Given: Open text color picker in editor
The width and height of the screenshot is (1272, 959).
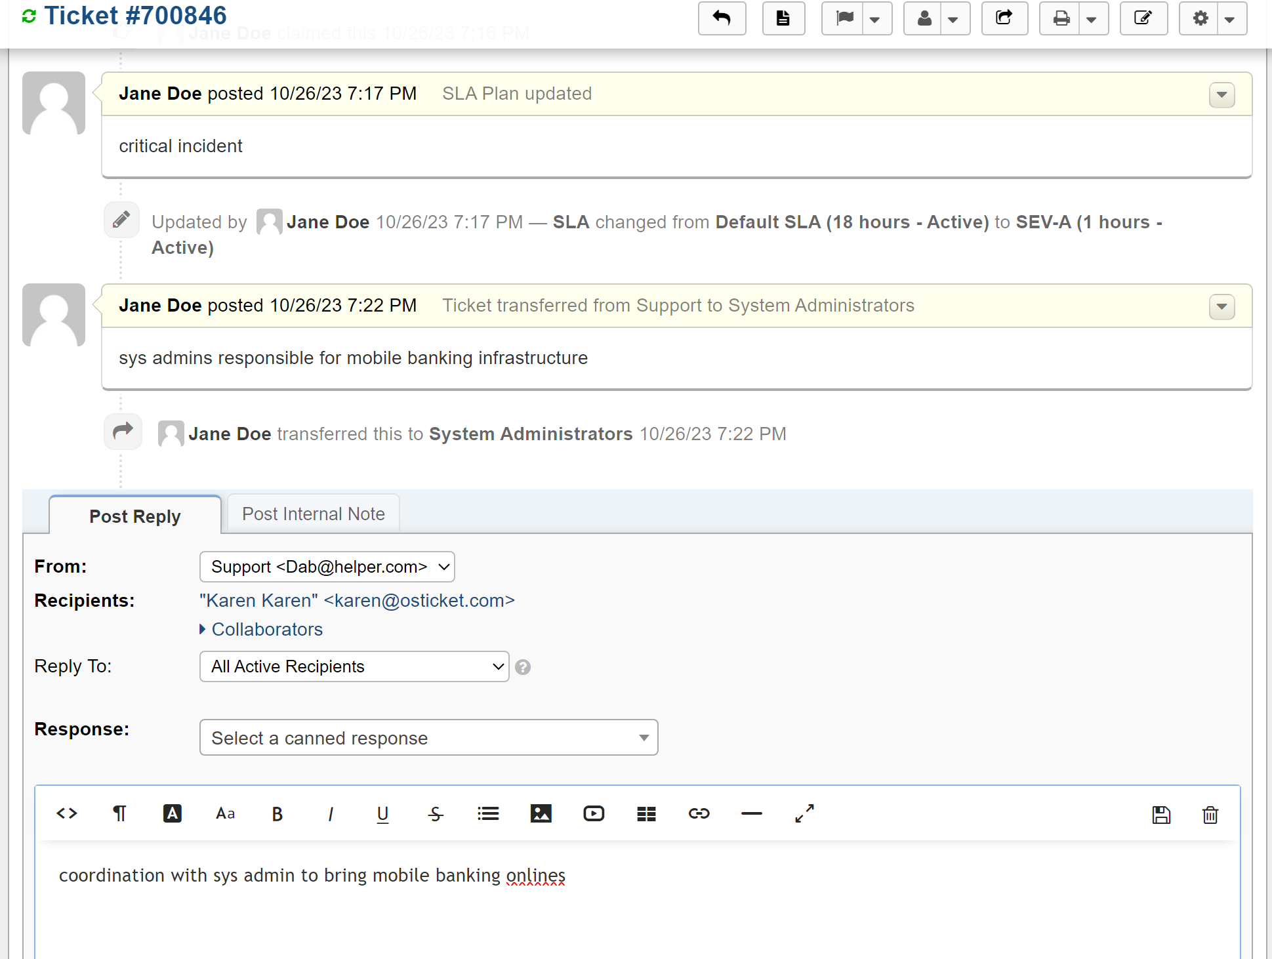Looking at the screenshot, I should tap(172, 813).
